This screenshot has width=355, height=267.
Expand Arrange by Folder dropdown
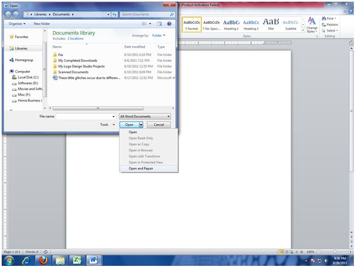(159, 36)
